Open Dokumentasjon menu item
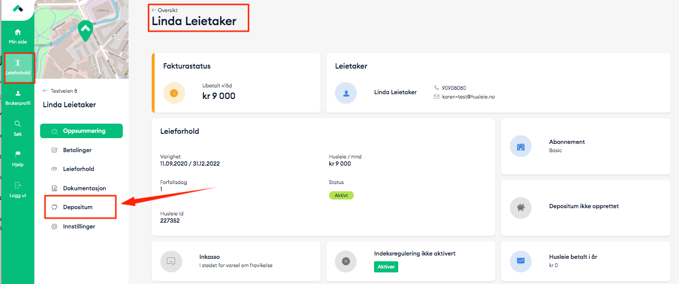 (84, 188)
